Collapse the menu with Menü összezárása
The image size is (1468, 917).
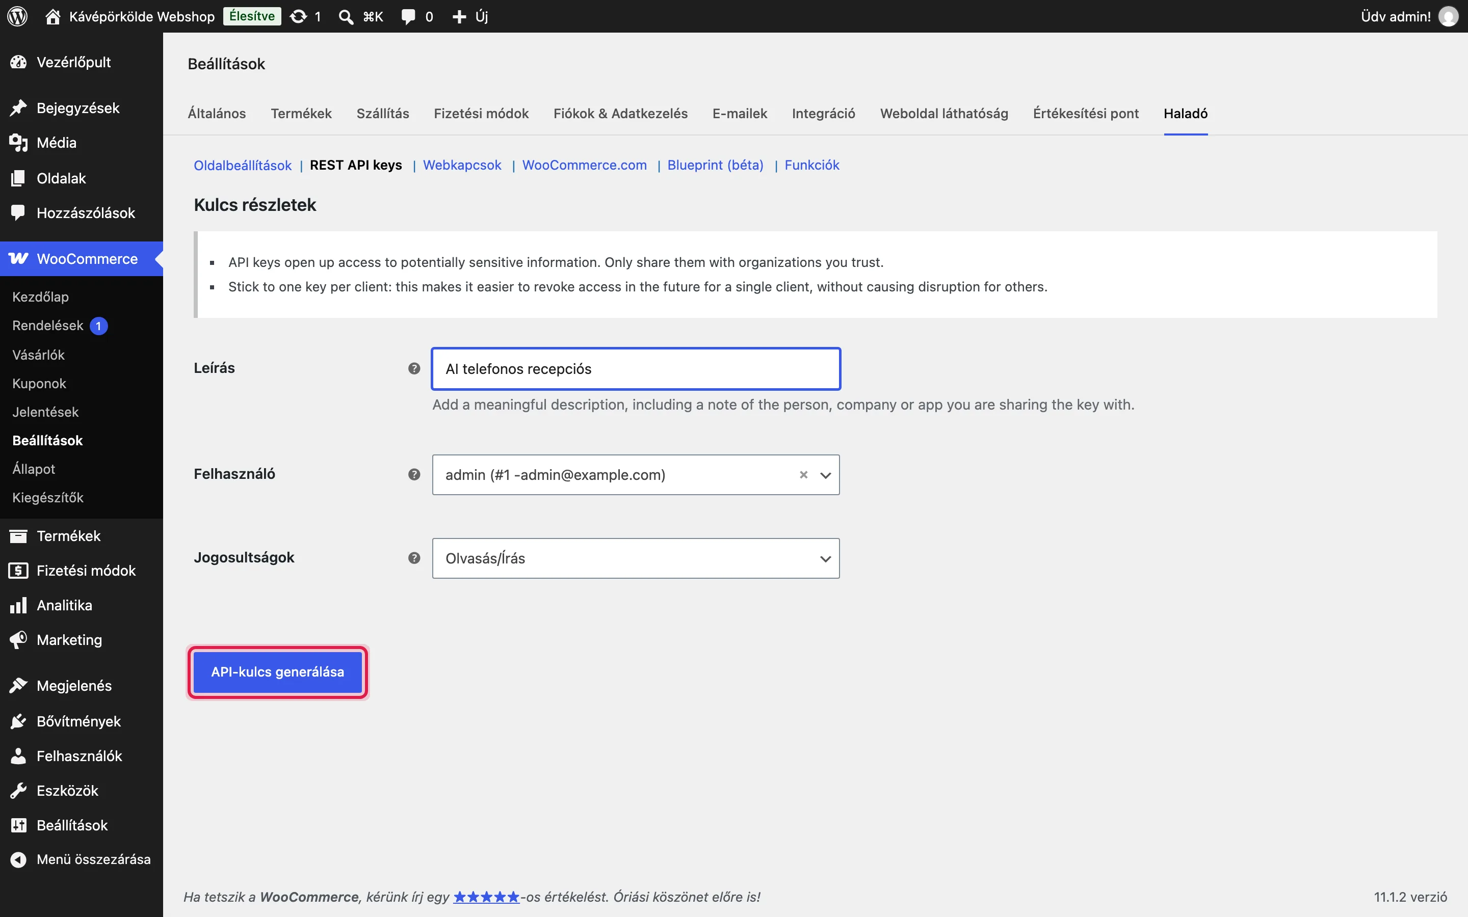[x=81, y=859]
